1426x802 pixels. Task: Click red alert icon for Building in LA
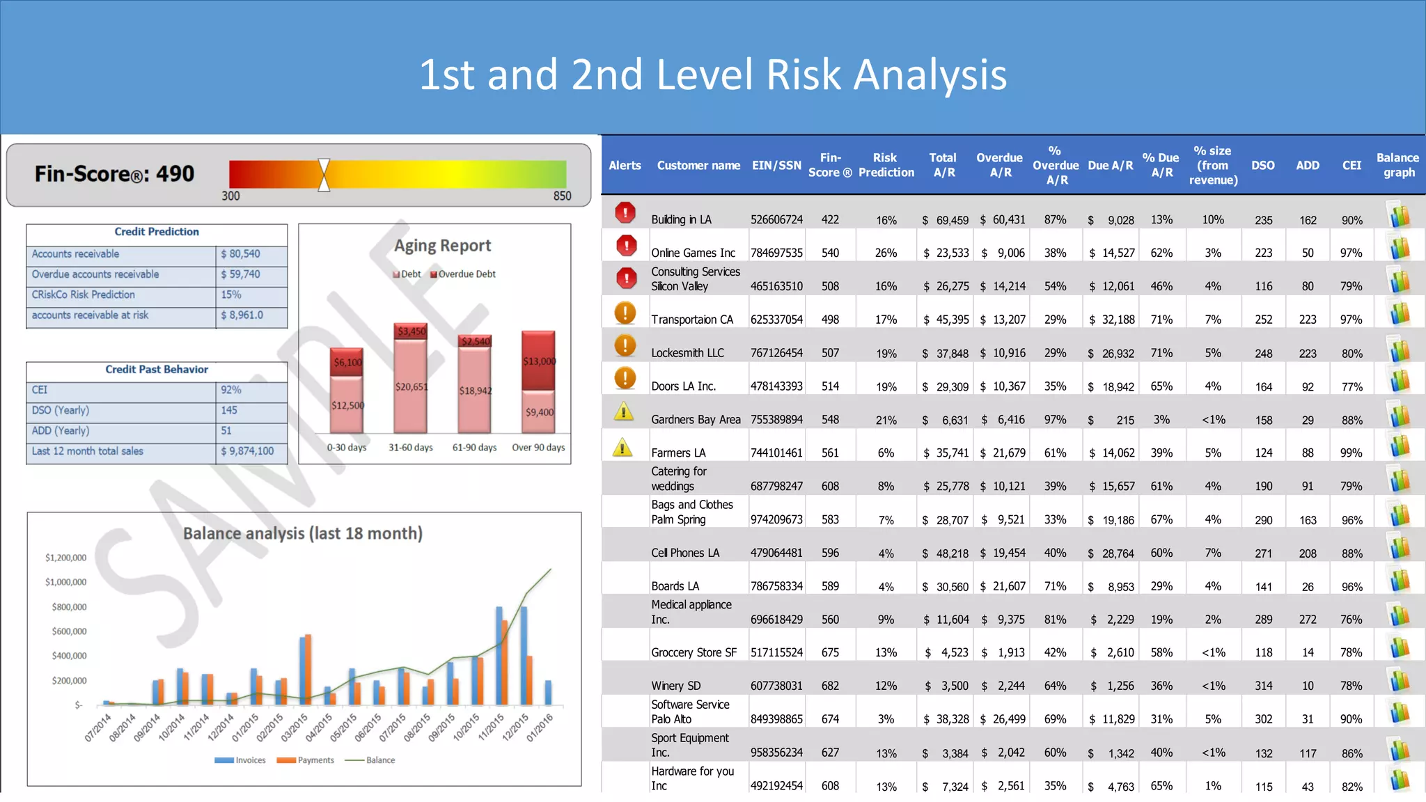click(x=625, y=212)
